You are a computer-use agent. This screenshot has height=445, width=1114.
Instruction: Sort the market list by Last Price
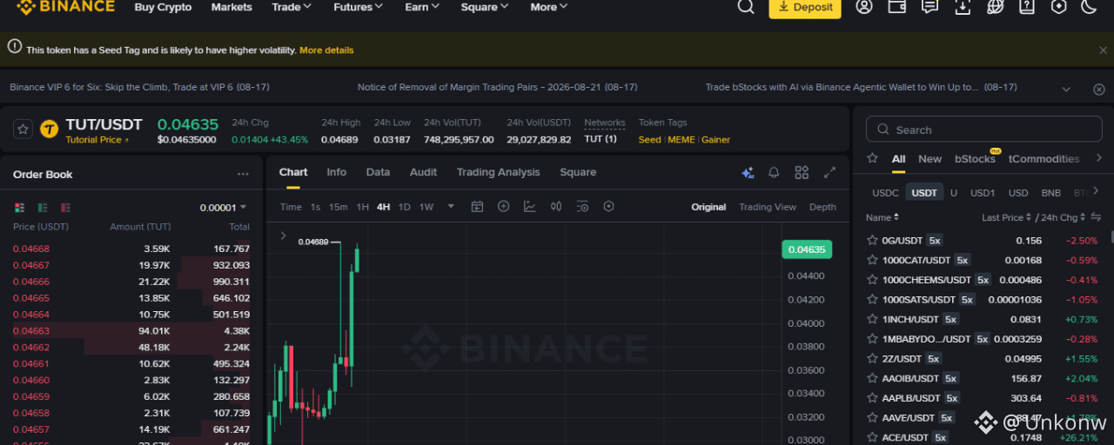tap(1006, 217)
